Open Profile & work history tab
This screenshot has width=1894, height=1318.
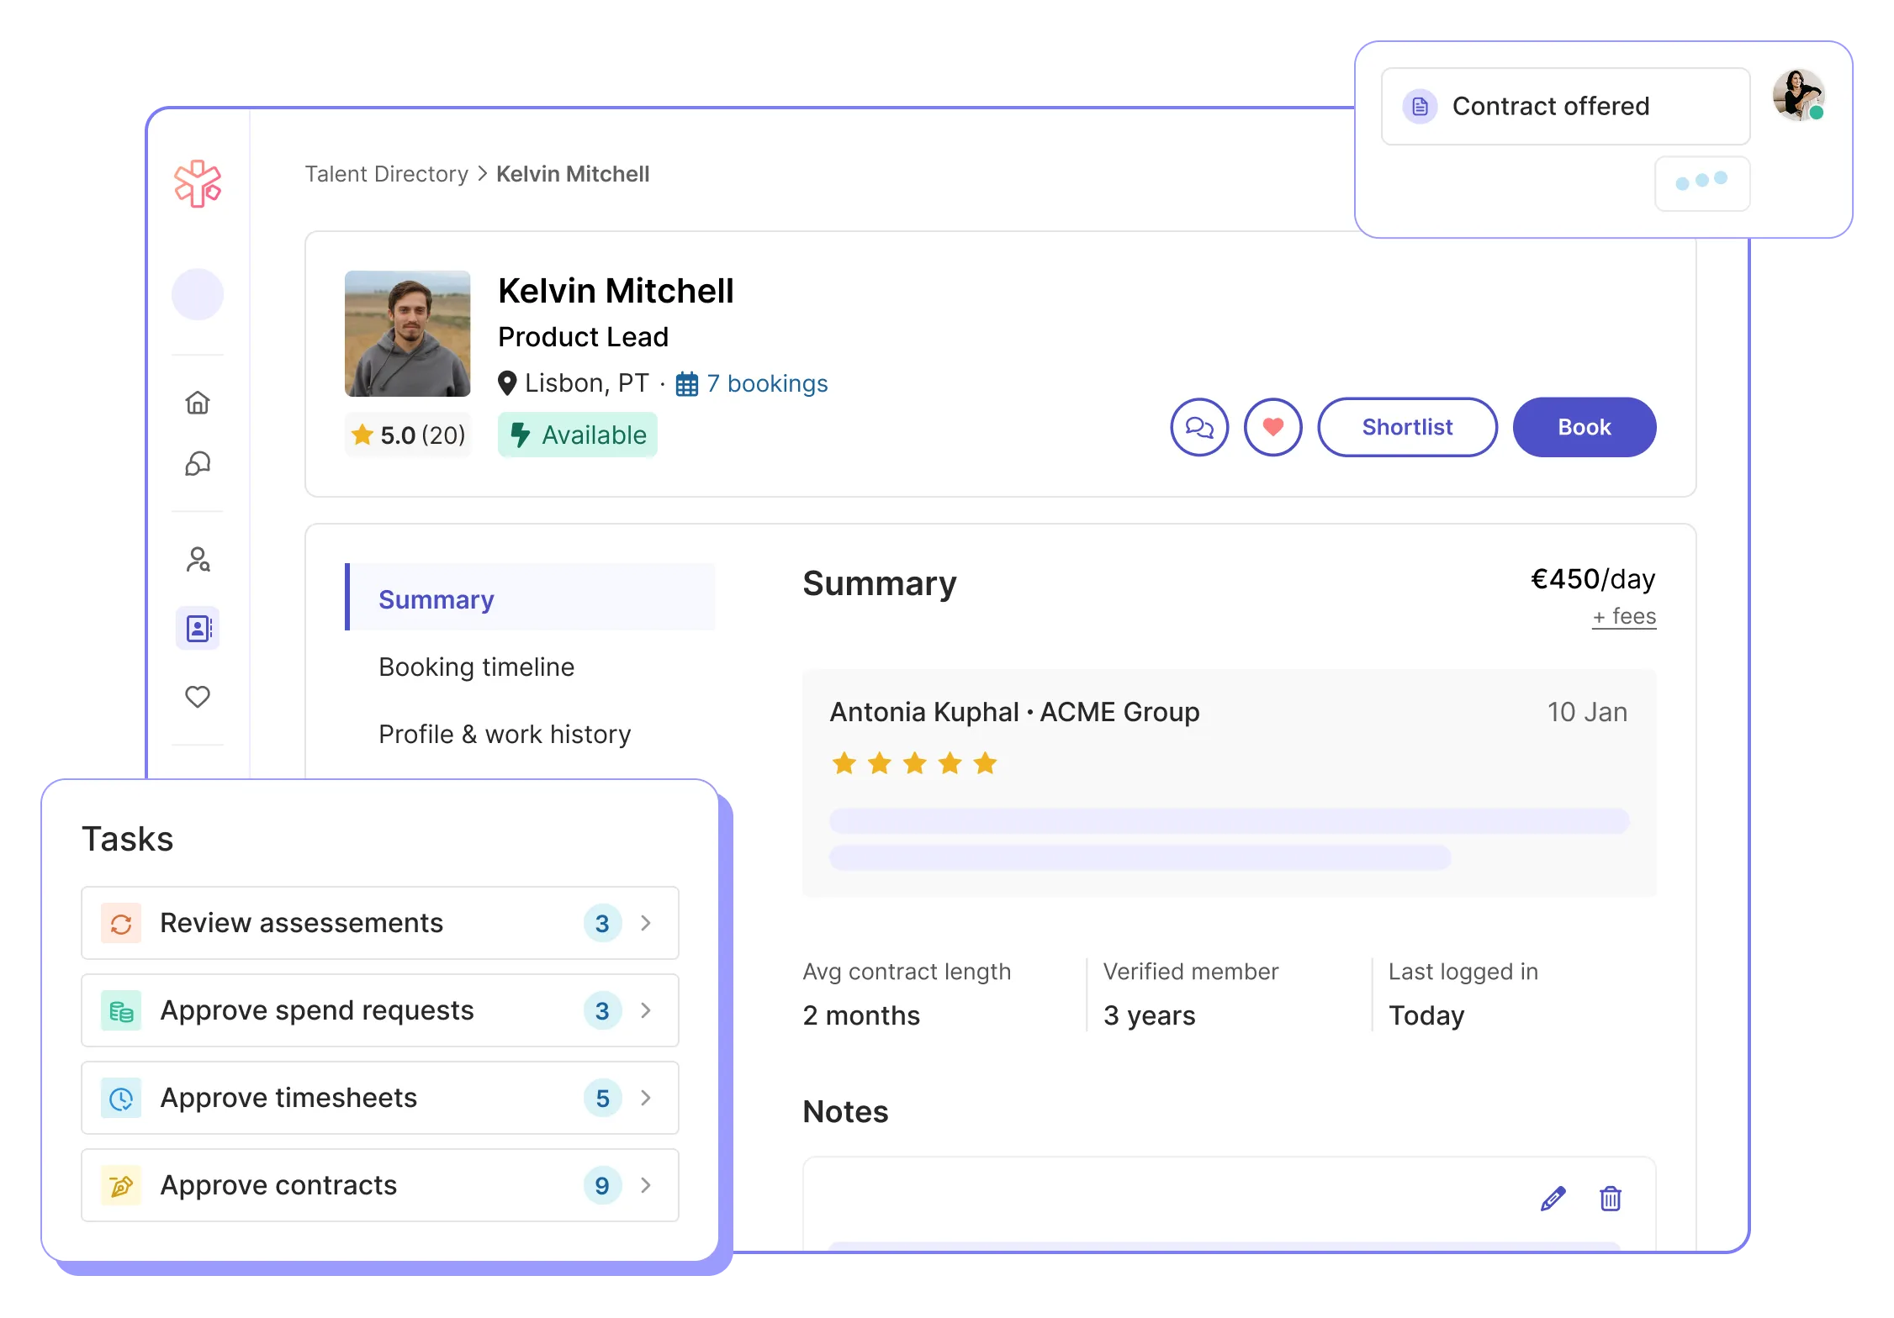(505, 734)
